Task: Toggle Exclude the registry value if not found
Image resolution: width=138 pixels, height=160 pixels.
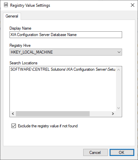Action: click(14, 126)
